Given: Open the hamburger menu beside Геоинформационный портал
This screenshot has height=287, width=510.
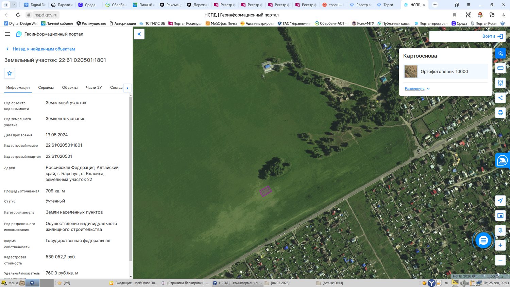Looking at the screenshot, I should 7,34.
